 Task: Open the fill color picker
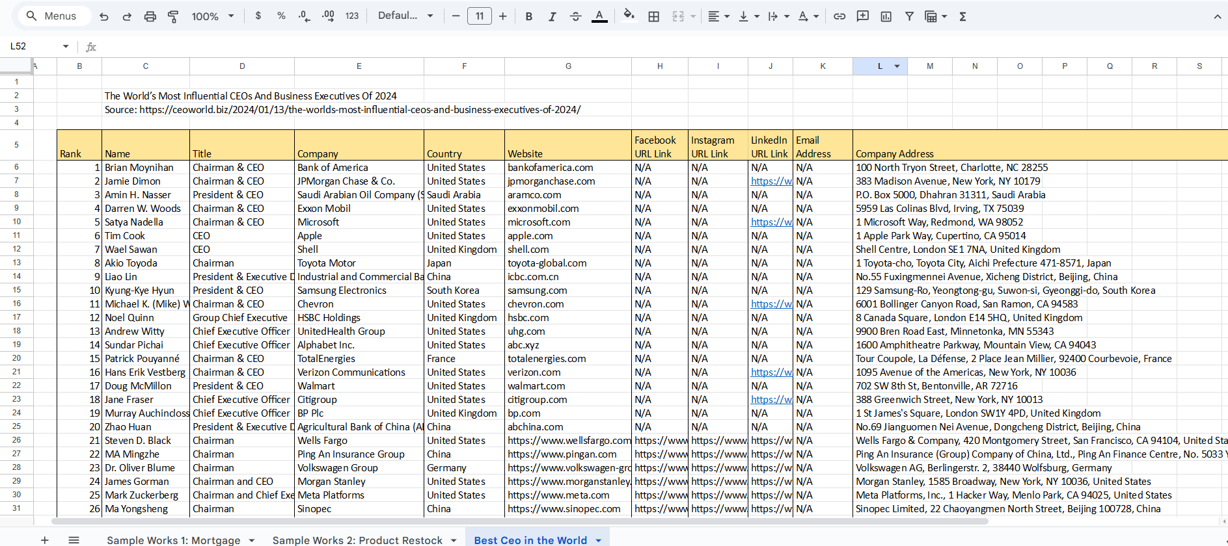click(x=629, y=16)
